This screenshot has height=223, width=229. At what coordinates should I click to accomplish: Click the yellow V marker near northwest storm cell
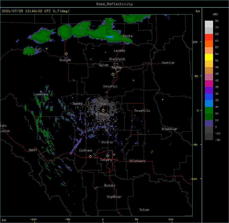pos(46,49)
